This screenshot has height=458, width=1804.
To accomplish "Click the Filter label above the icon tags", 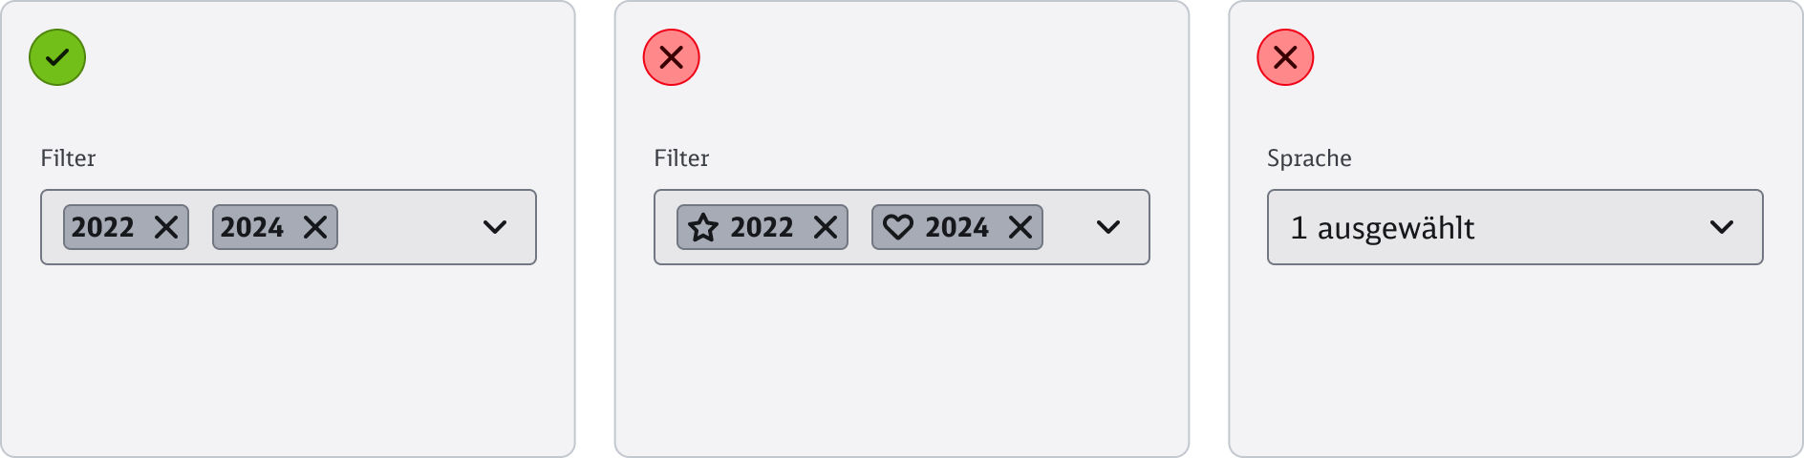I will (681, 158).
